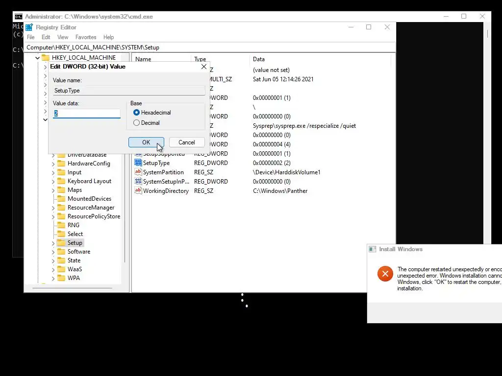Click the Install Windows title bar icon

373,249
